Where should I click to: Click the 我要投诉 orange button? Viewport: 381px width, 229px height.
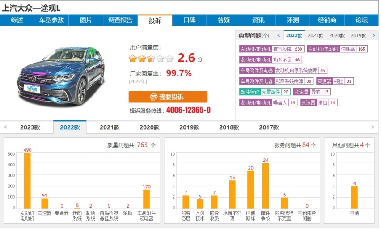pos(168,97)
